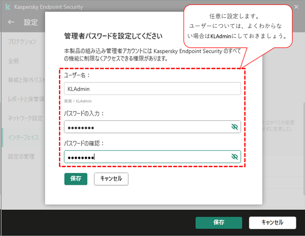Click the bottom bar 保存 button
The width and height of the screenshot is (305, 236).
coord(219,223)
